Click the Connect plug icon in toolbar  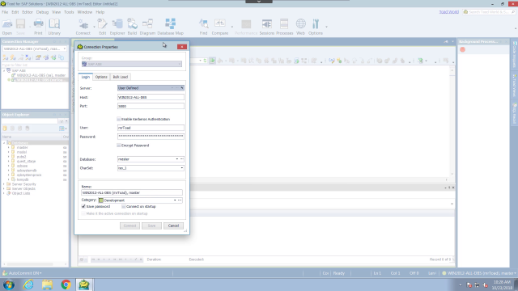click(83, 27)
